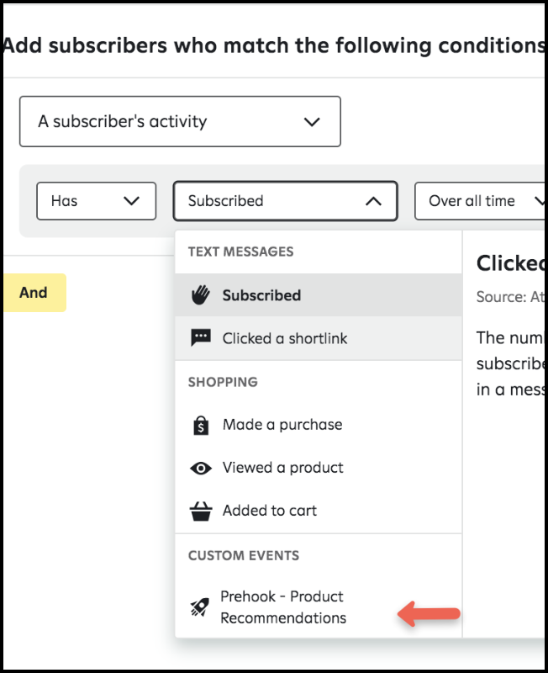Viewport: 548px width, 673px height.
Task: Click the rocket icon for Prehook event
Action: pyautogui.click(x=200, y=607)
